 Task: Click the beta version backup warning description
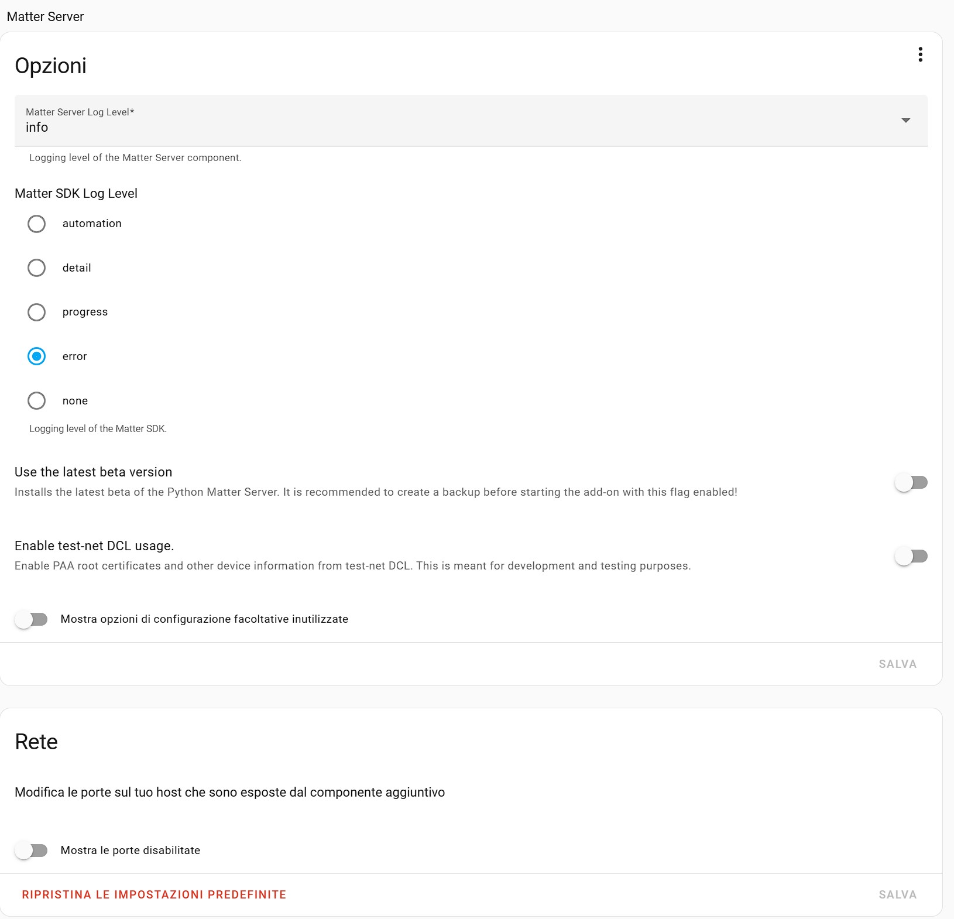click(x=376, y=492)
